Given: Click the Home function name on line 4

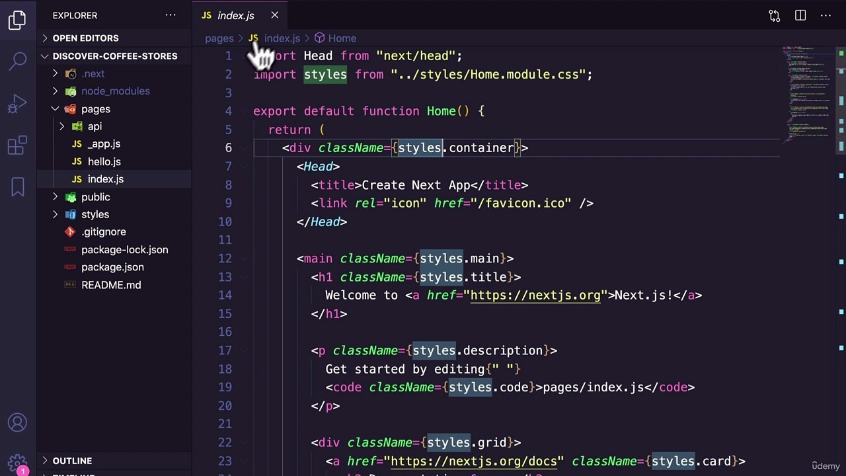Looking at the screenshot, I should [x=441, y=111].
